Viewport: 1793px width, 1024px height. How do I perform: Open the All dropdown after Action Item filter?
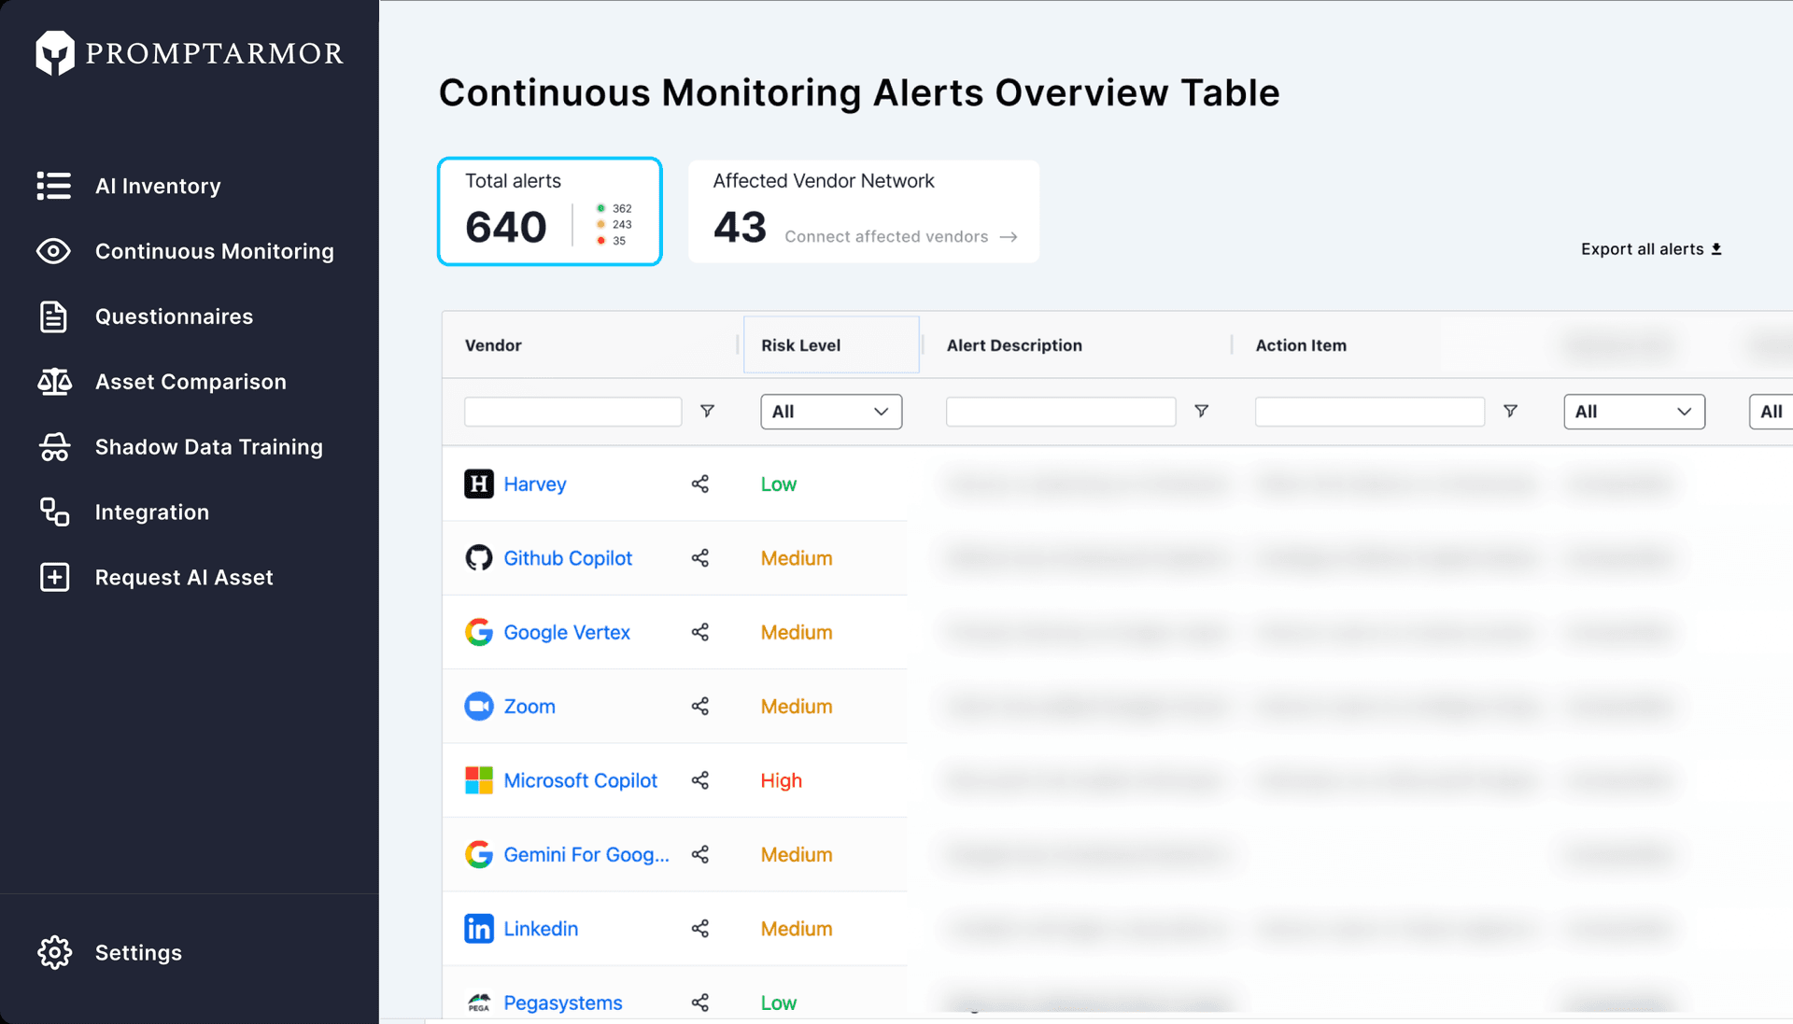click(x=1634, y=412)
